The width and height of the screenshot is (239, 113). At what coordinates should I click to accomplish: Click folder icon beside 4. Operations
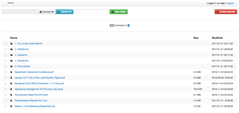(x=11, y=61)
